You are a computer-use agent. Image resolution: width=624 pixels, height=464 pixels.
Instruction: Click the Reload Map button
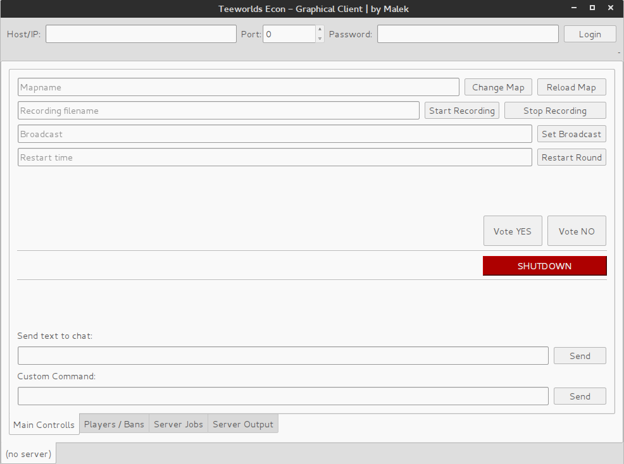click(571, 87)
